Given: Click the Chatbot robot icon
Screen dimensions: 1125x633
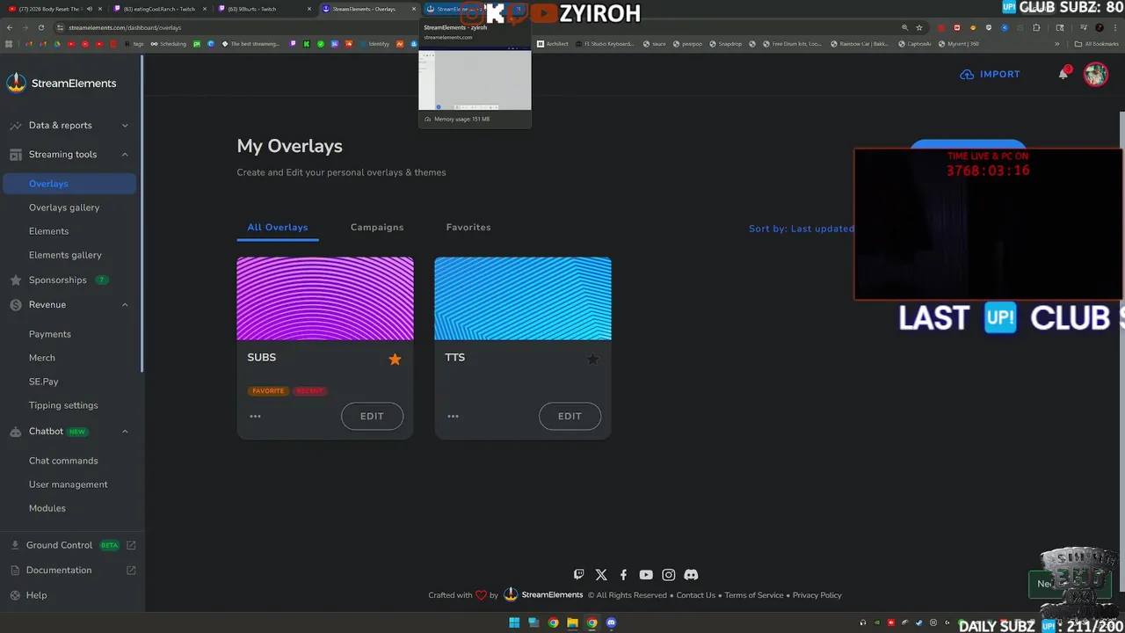Looking at the screenshot, I should click(x=16, y=432).
